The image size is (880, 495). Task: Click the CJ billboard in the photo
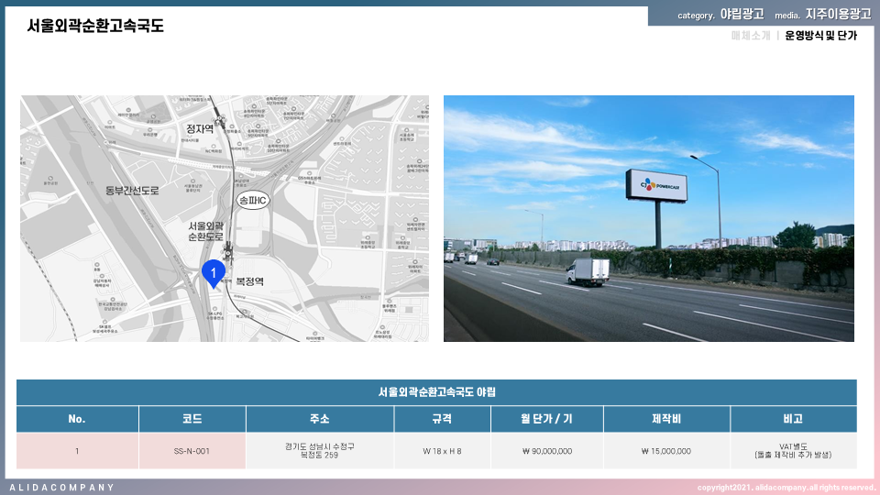(x=656, y=186)
